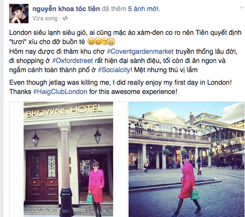
Task: Open the '5 ảnh mới' photos link
Action: click(x=144, y=9)
